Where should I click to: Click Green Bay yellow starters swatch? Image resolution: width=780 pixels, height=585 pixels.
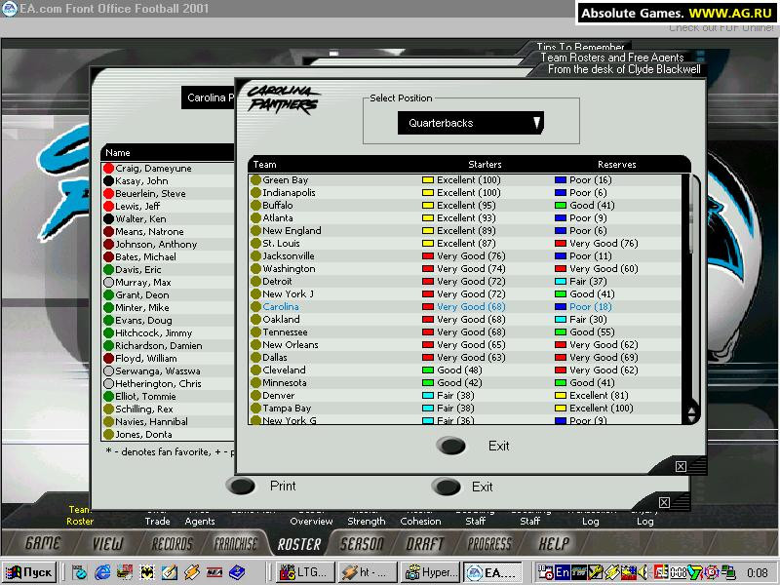tap(427, 180)
